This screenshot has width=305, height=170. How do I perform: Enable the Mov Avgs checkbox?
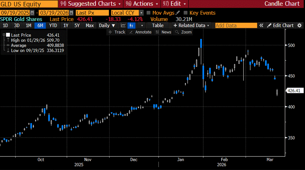[x=148, y=13]
